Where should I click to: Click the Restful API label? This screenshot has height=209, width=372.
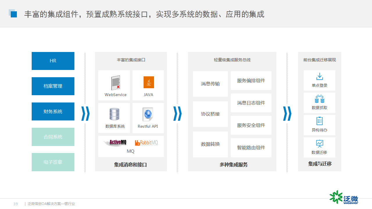pyautogui.click(x=148, y=126)
